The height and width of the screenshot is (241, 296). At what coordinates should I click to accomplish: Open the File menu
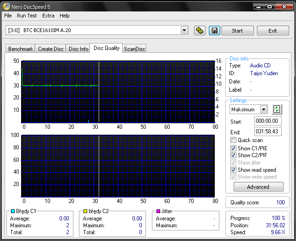8,16
